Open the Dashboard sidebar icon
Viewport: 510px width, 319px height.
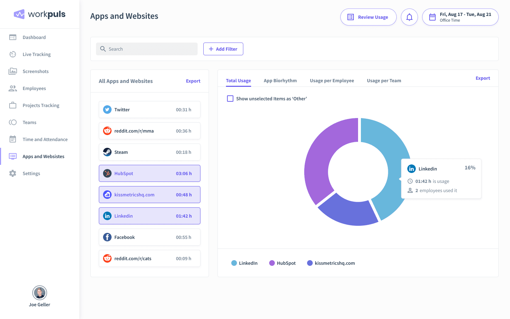coord(13,37)
